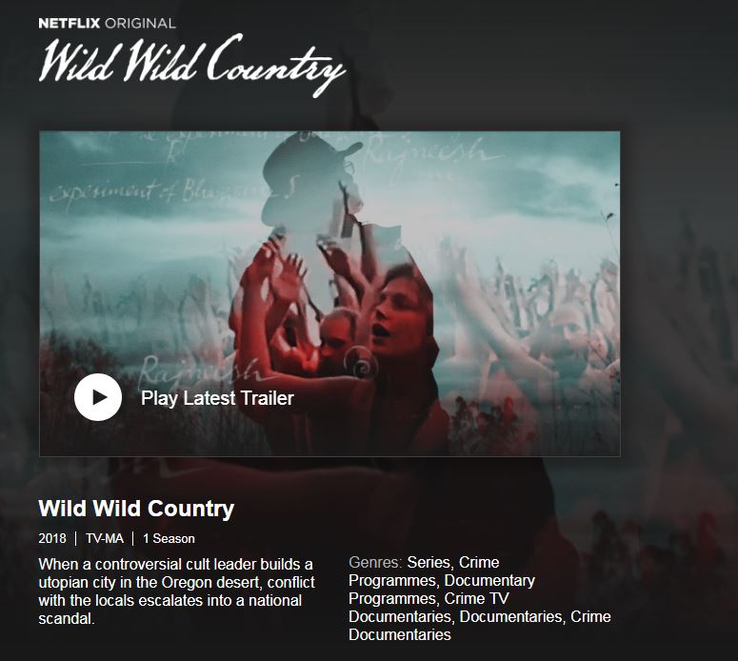This screenshot has height=661, width=738.
Task: Open the Series genre link
Action: [429, 562]
